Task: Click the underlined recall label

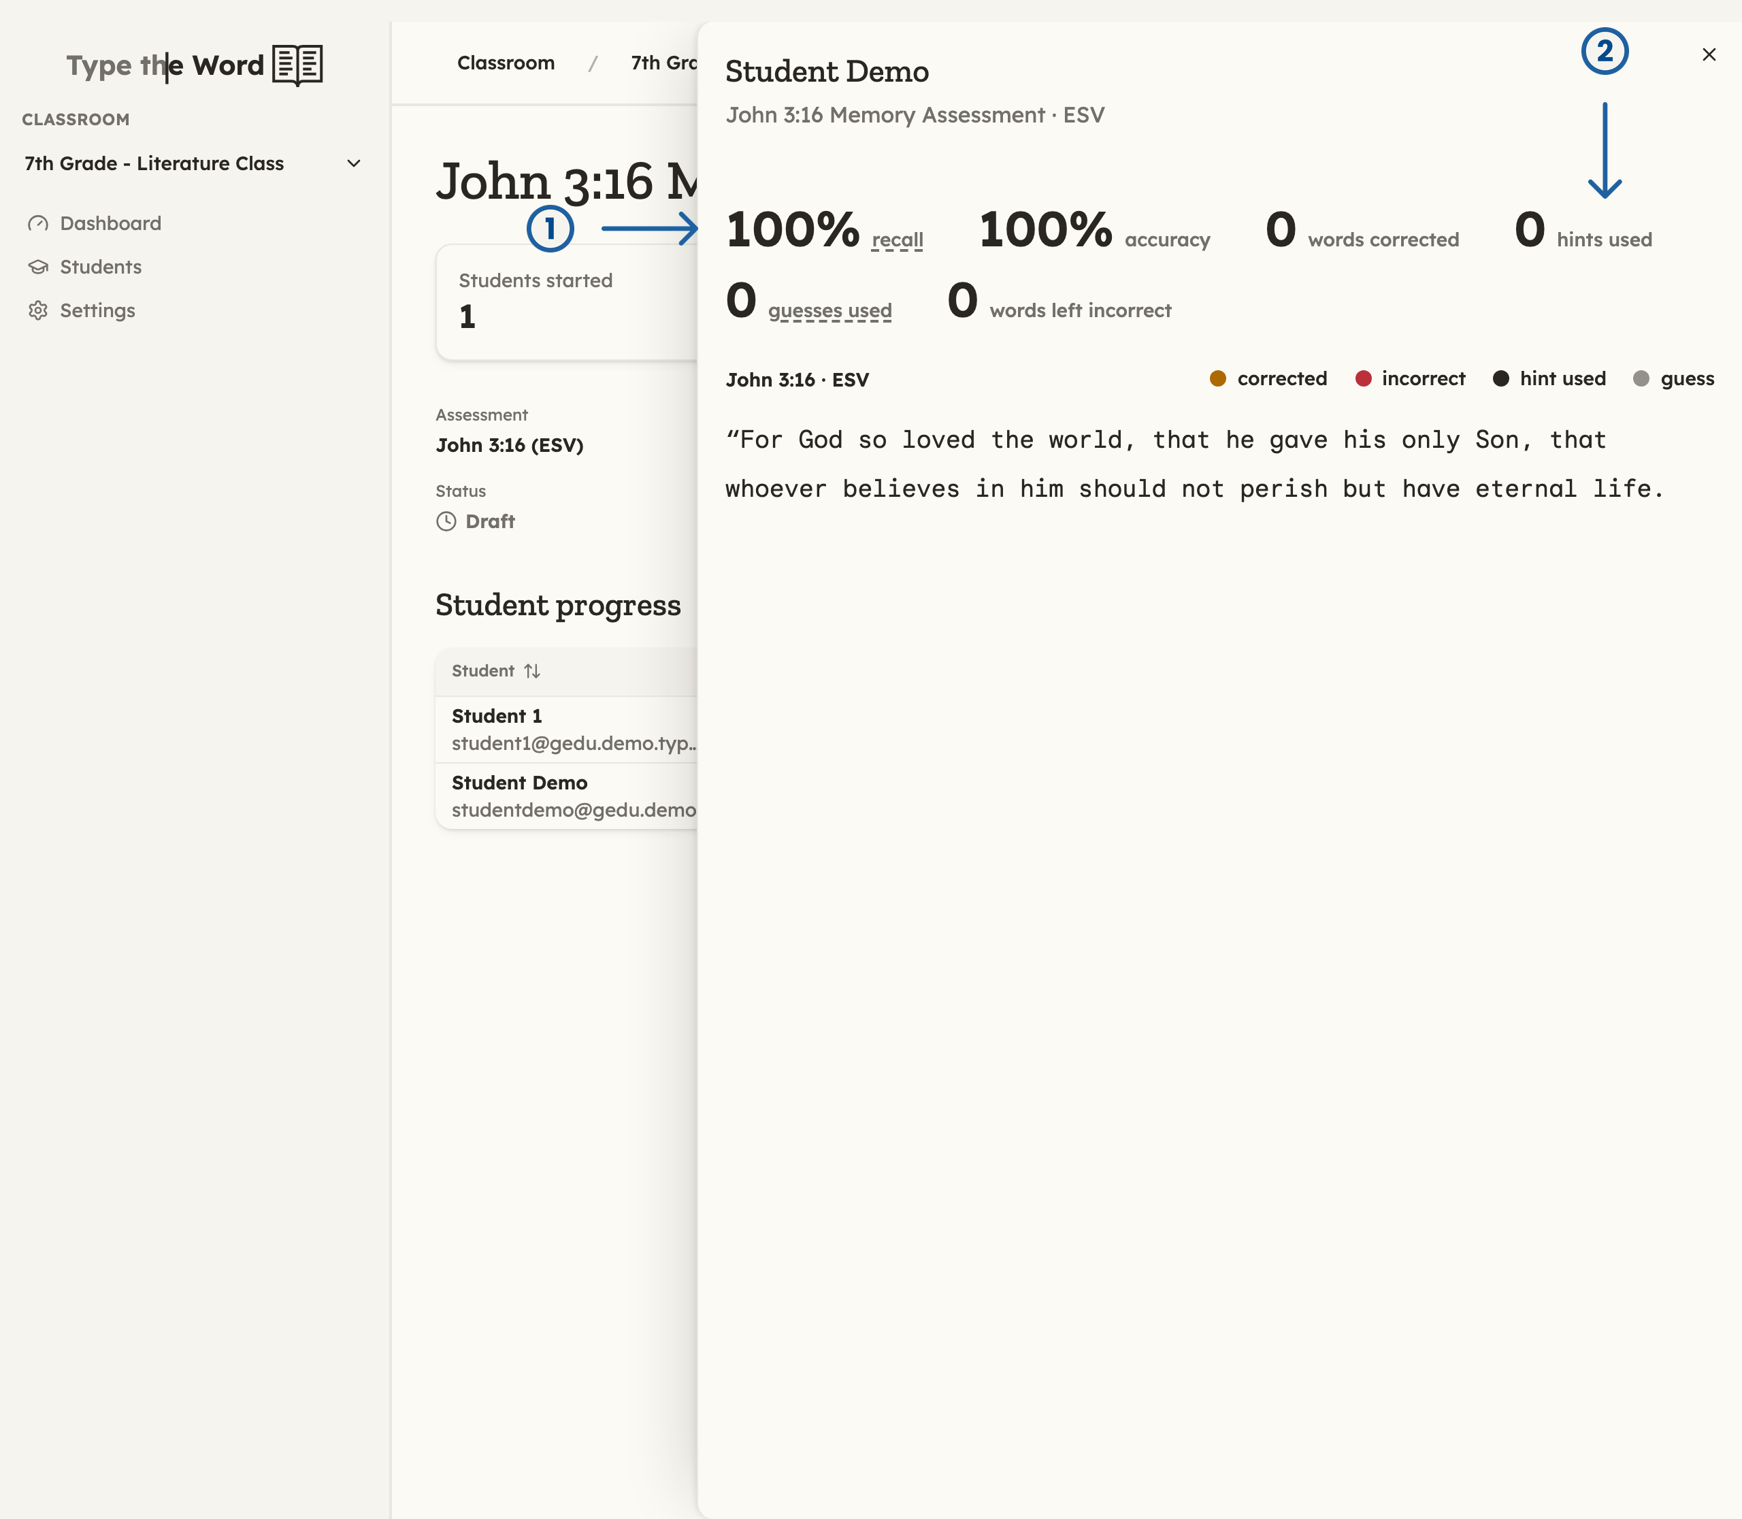Action: coord(897,240)
